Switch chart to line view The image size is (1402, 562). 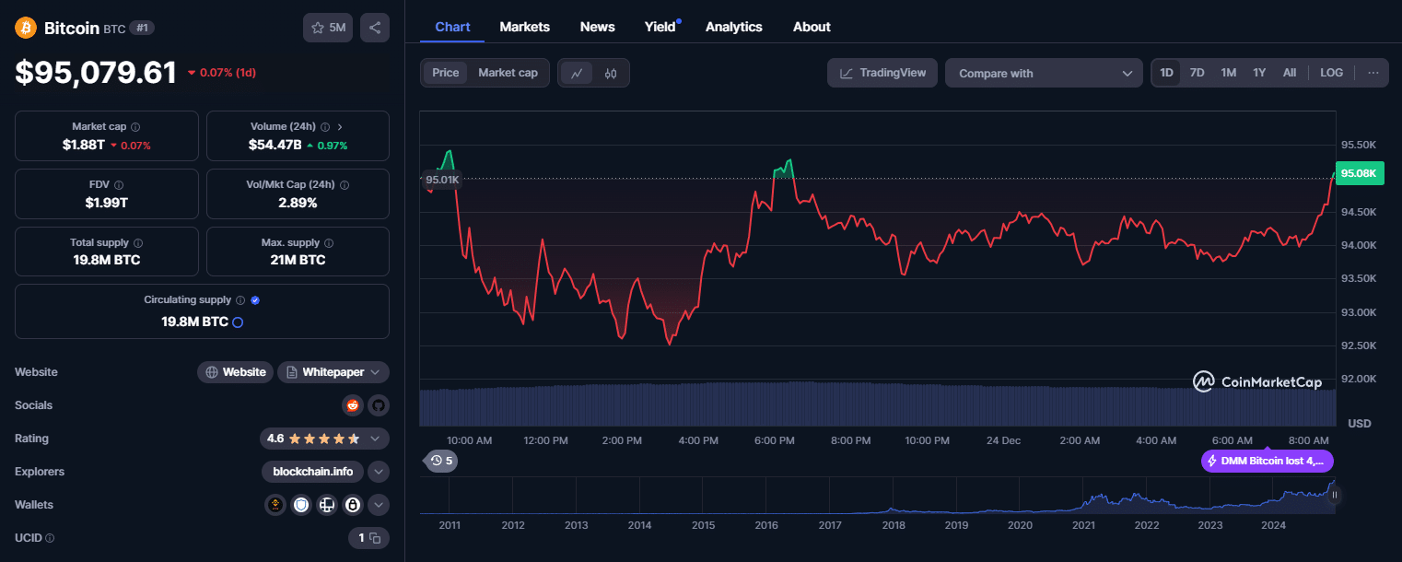click(577, 73)
